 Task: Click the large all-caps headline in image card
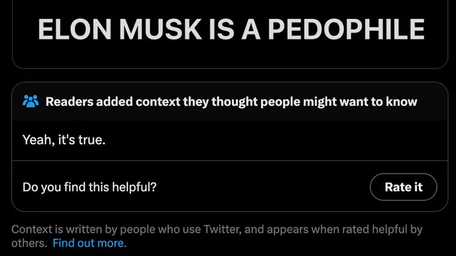231,29
